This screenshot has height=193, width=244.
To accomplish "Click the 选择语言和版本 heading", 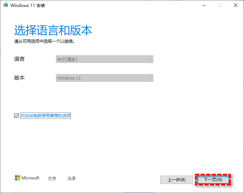I will (53, 30).
